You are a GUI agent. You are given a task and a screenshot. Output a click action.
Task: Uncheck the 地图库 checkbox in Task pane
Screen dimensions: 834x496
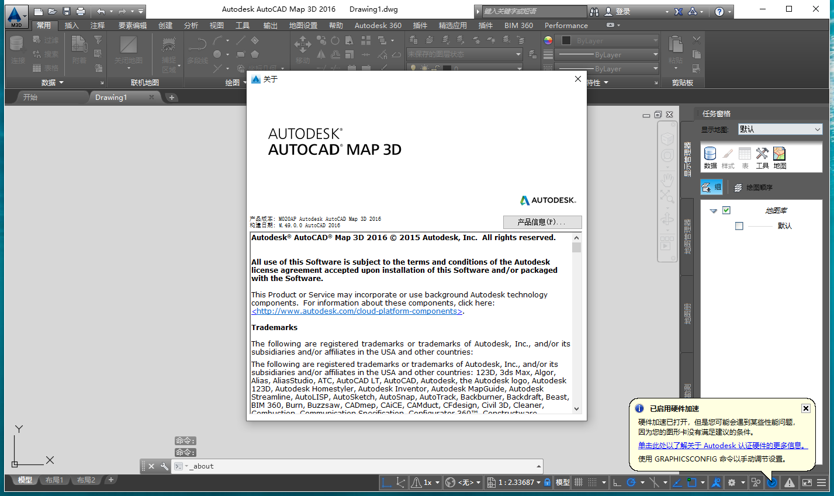coord(726,210)
